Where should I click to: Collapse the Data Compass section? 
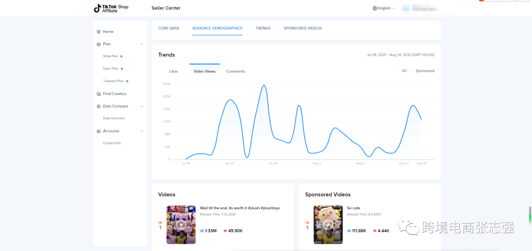[x=142, y=106]
